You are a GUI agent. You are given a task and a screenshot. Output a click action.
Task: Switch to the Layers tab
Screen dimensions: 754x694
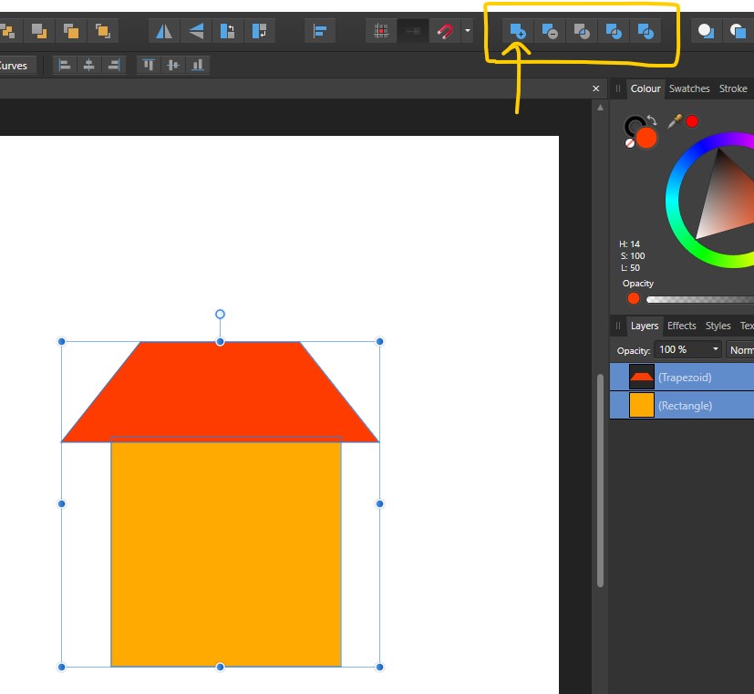pos(645,326)
